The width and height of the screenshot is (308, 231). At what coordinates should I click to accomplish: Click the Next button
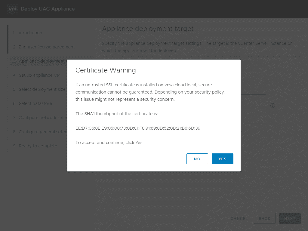point(290,219)
